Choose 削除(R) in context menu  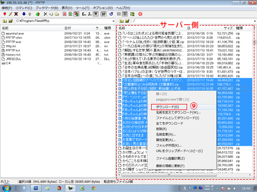[181, 129]
